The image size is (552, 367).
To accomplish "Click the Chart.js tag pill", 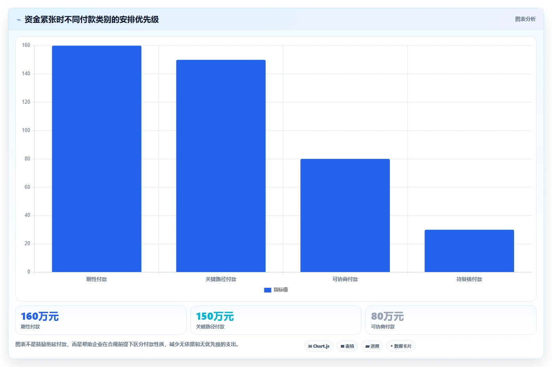I will point(319,346).
